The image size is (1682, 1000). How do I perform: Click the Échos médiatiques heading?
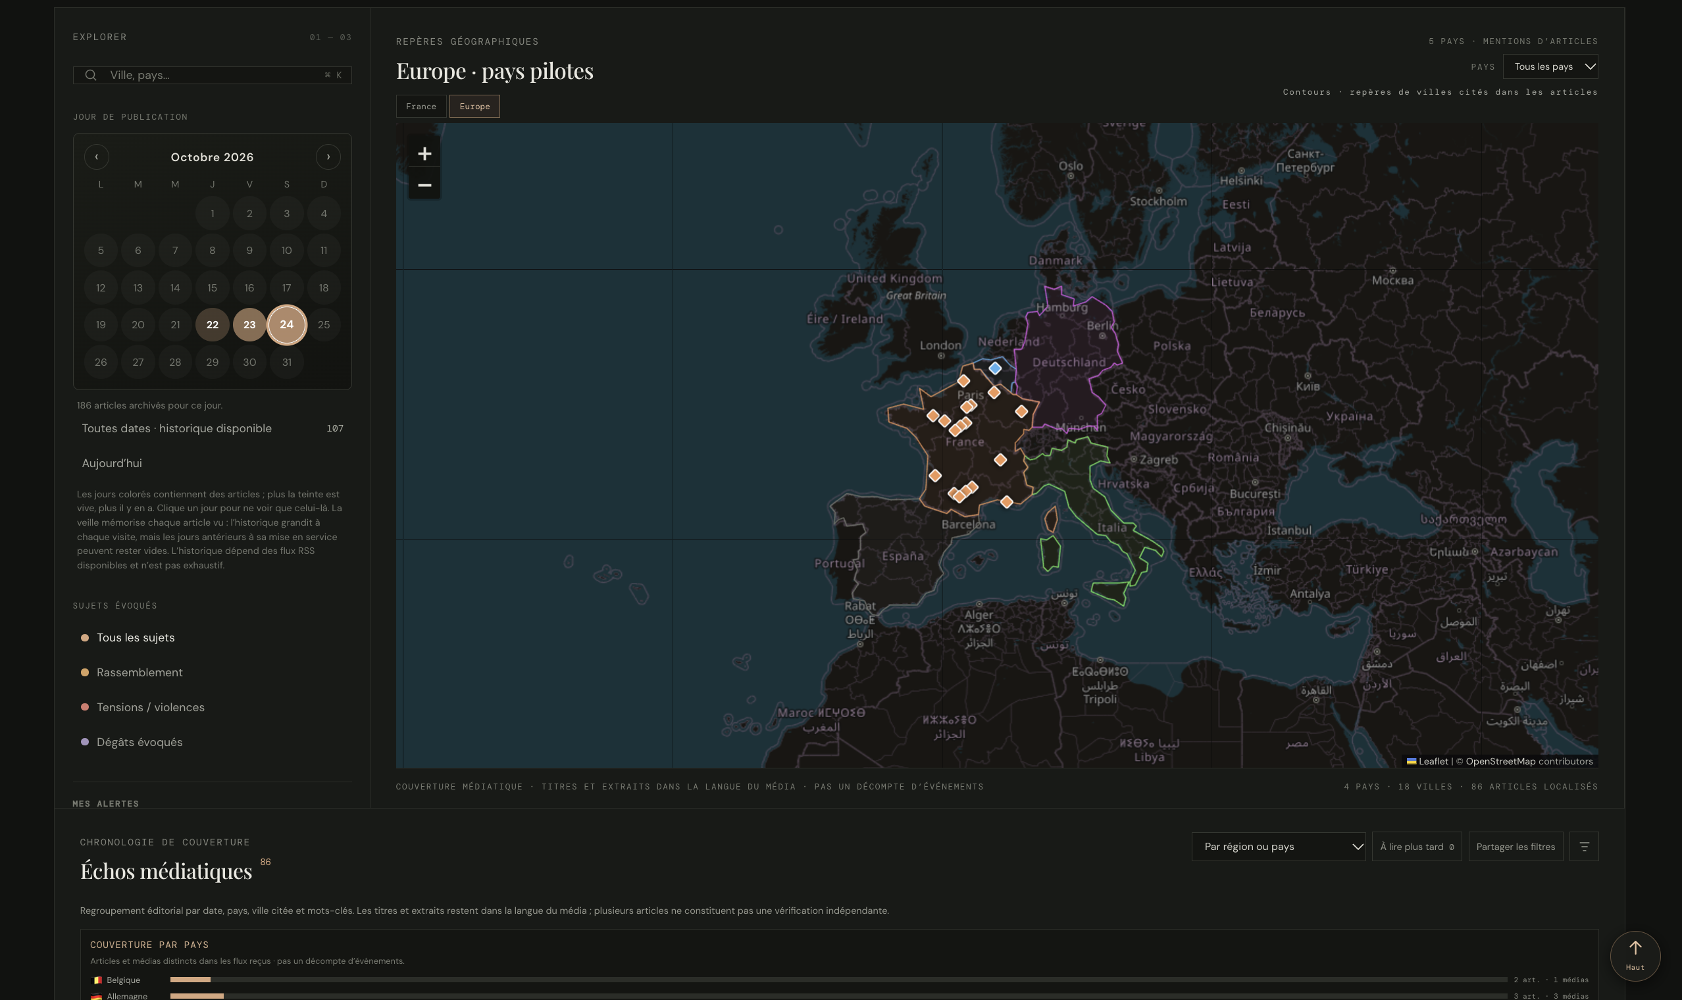pyautogui.click(x=166, y=870)
